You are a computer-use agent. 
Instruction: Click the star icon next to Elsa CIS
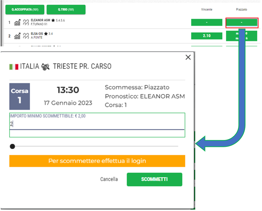click(46, 34)
